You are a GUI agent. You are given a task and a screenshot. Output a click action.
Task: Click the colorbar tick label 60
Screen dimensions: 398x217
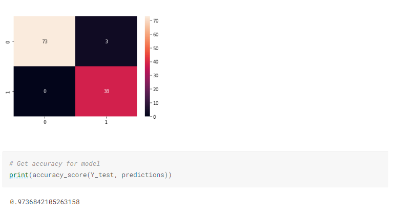[156, 35]
